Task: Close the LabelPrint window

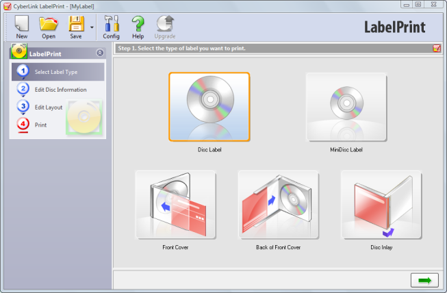Action: [x=433, y=5]
